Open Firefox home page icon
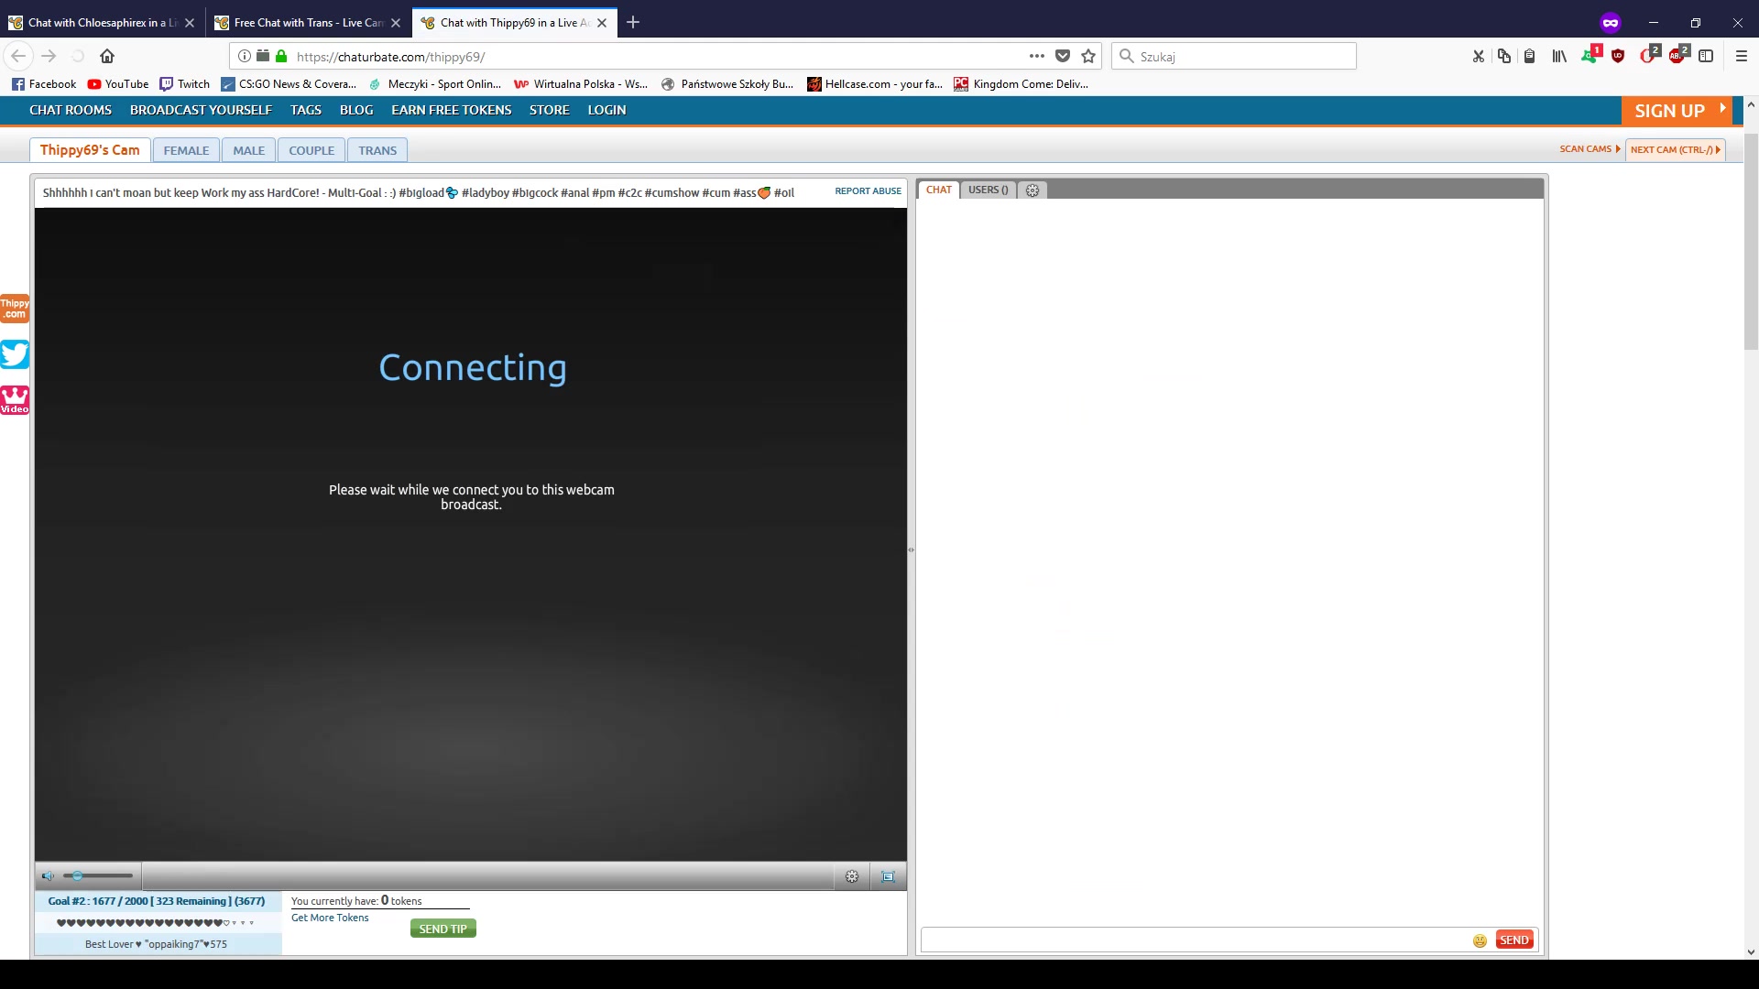The width and height of the screenshot is (1759, 989). coord(107,57)
